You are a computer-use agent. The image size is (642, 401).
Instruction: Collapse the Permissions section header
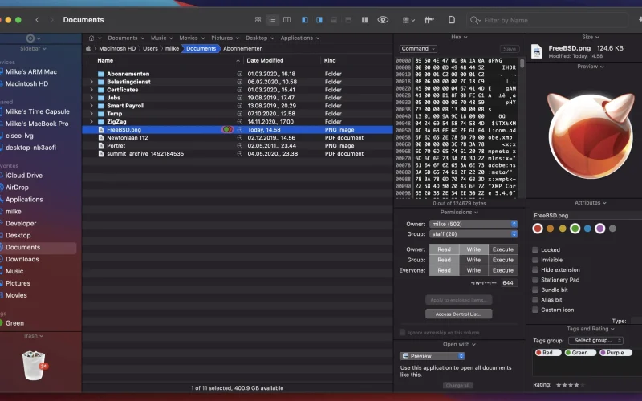click(x=459, y=212)
